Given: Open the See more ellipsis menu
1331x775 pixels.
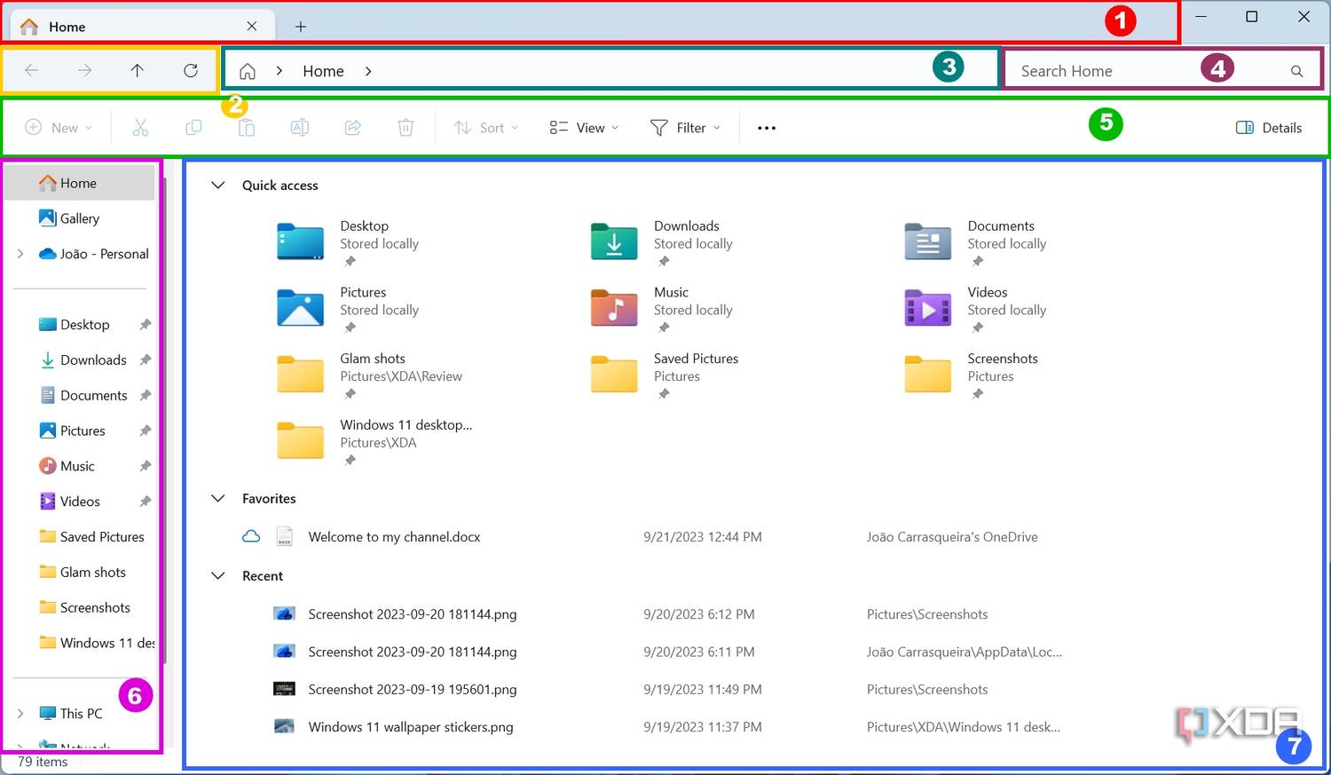Looking at the screenshot, I should [766, 127].
